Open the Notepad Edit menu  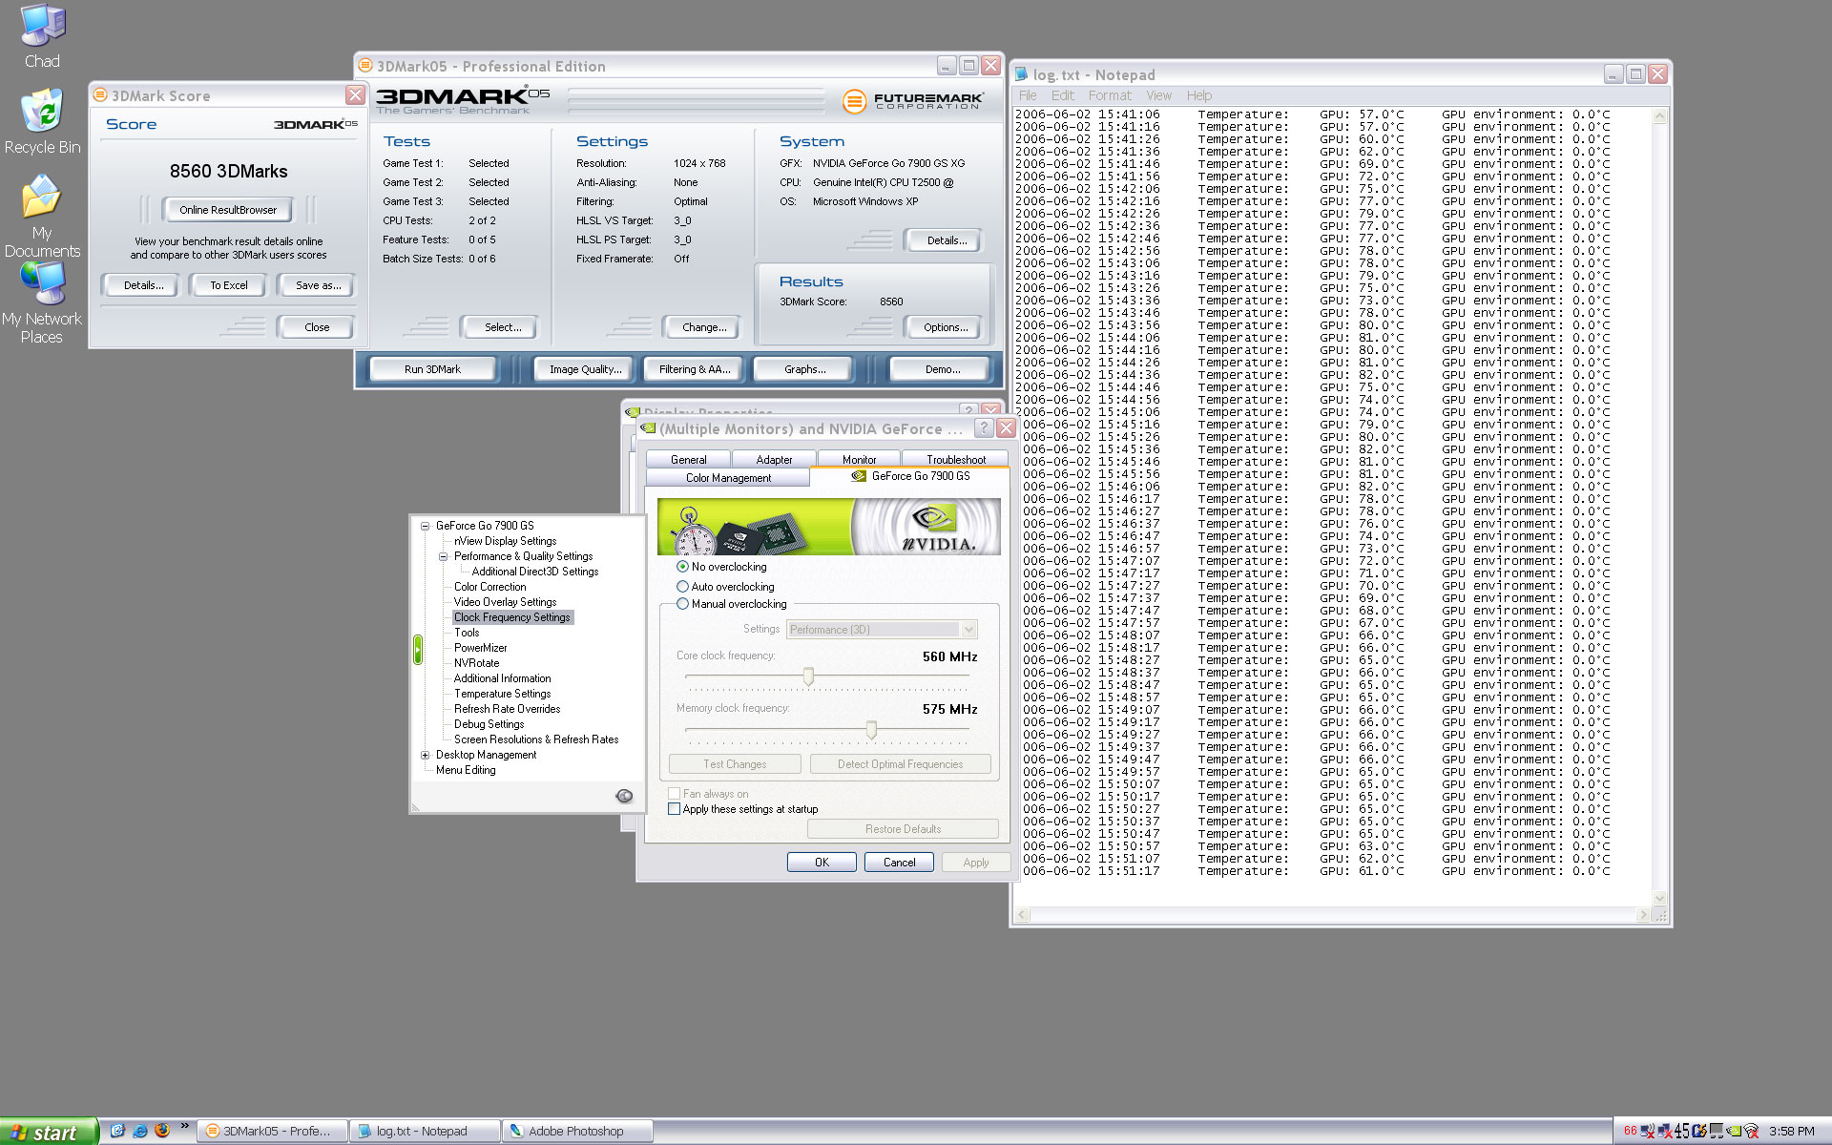point(1062,95)
